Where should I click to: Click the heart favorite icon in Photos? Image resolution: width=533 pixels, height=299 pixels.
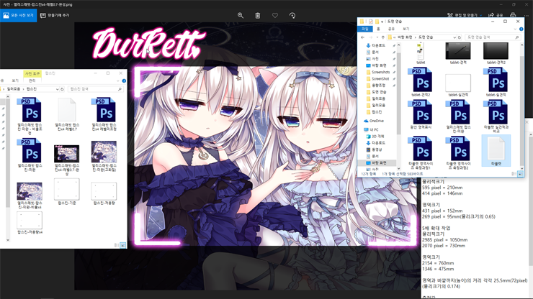pos(275,16)
